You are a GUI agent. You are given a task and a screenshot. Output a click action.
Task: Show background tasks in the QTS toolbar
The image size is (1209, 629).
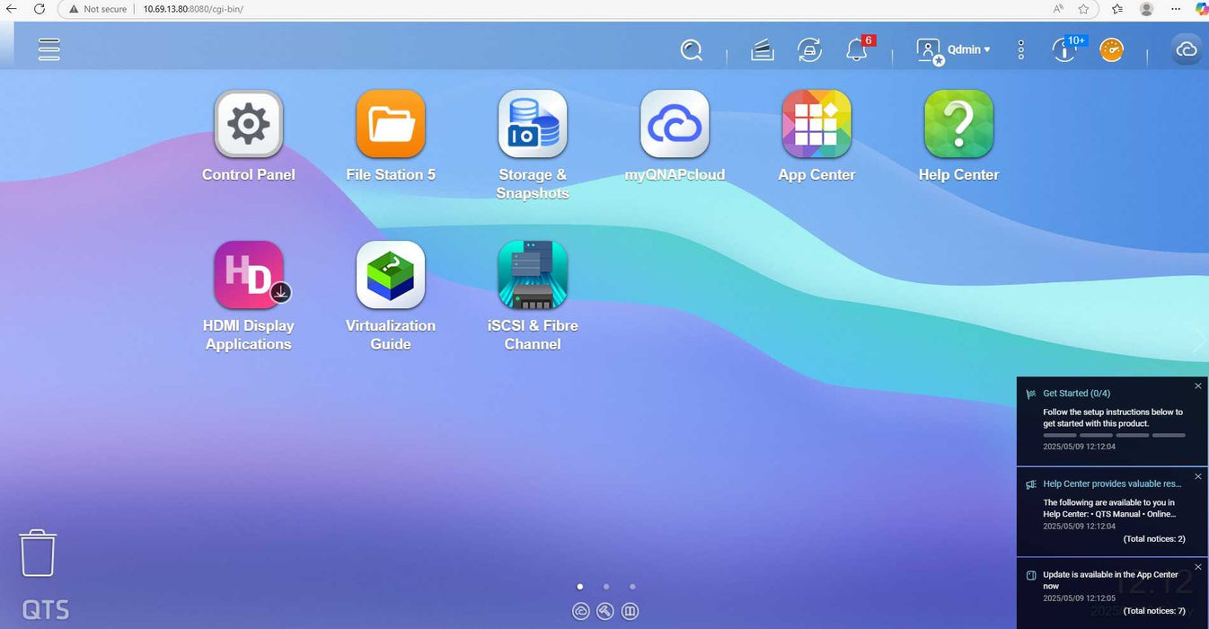coord(763,50)
